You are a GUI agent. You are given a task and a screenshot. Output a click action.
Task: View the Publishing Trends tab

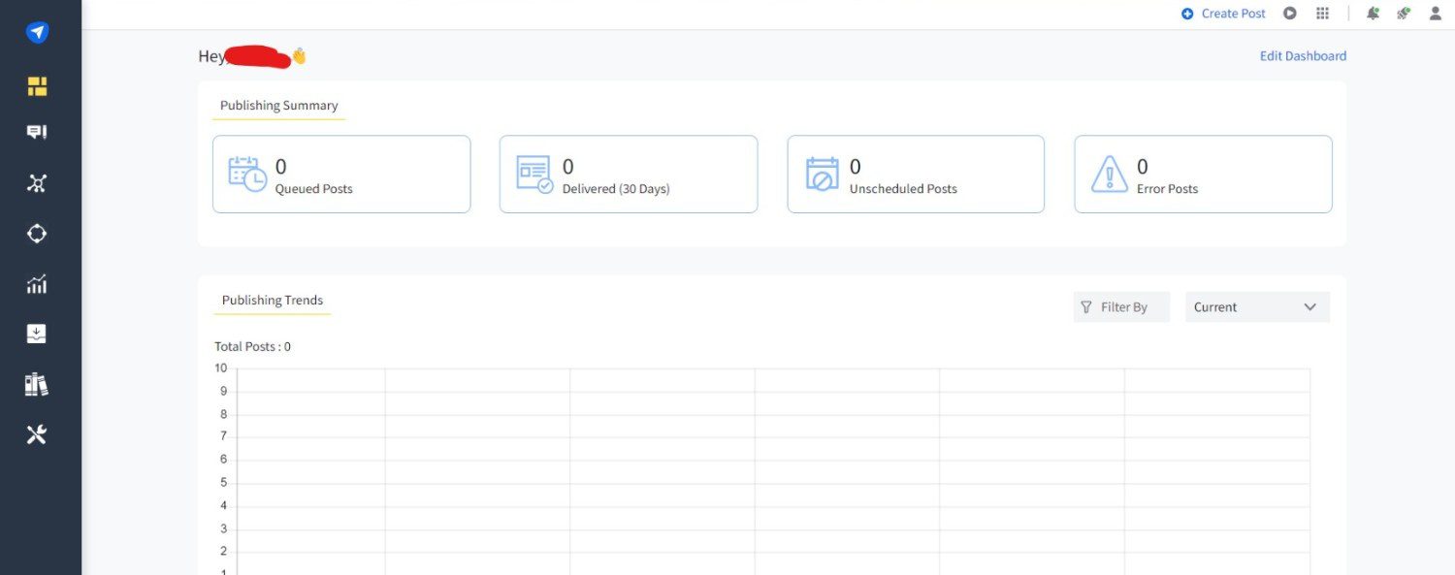(x=272, y=300)
